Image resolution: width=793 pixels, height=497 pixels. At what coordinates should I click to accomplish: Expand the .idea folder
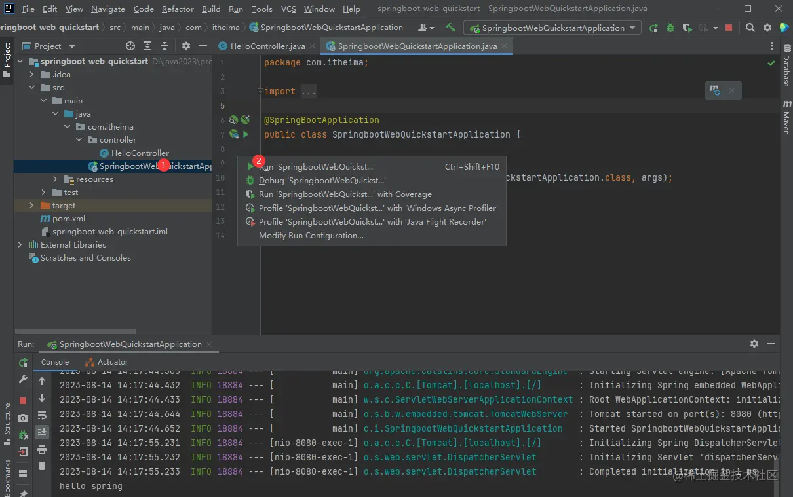32,75
